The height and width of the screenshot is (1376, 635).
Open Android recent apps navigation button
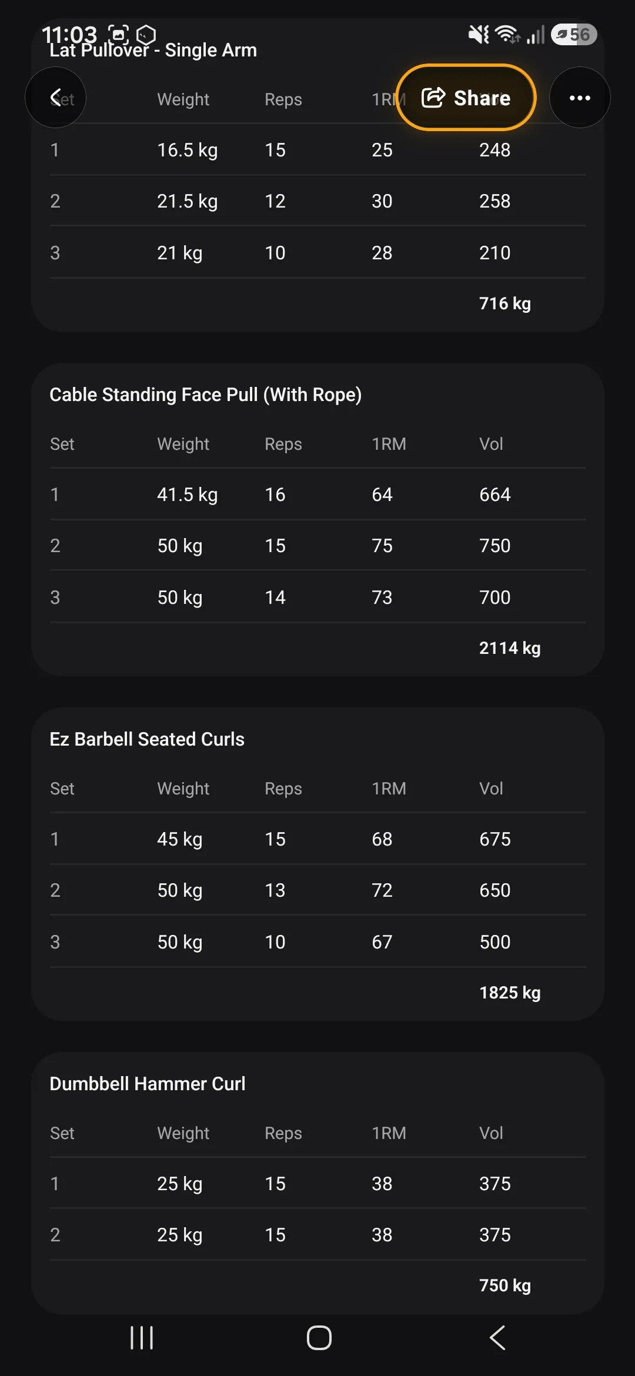142,1338
